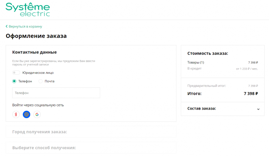Click the Контактные данные heading

[x=34, y=52]
